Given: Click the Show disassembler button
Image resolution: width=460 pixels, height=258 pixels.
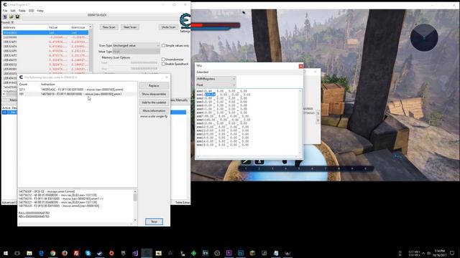Looking at the screenshot, I should tap(154, 94).
